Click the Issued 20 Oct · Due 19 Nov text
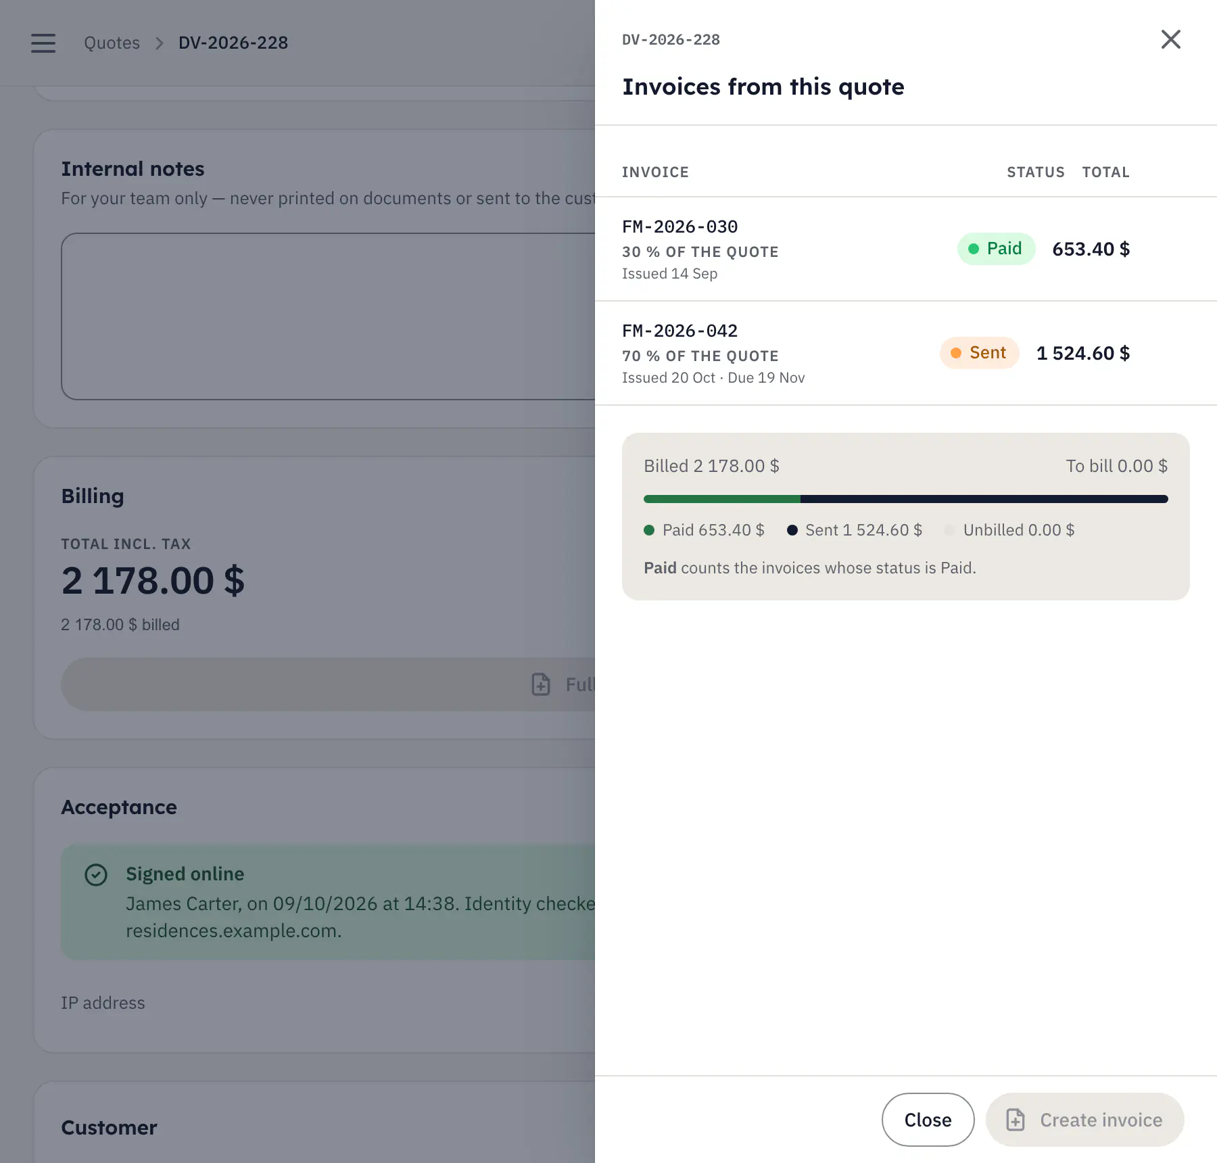The image size is (1217, 1163). (713, 378)
